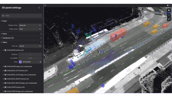Open the Display frame base_link dropdown
The image size is (172, 97).
30,25
